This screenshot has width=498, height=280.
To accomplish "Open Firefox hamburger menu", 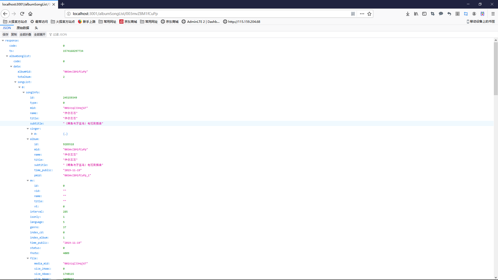I will (x=493, y=14).
